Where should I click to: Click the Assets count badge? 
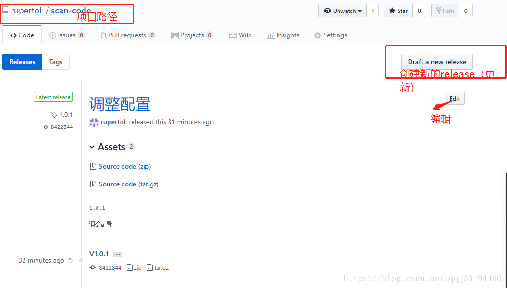click(x=131, y=146)
